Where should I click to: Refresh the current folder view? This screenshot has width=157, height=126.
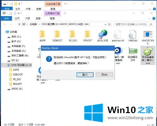click(x=109, y=25)
